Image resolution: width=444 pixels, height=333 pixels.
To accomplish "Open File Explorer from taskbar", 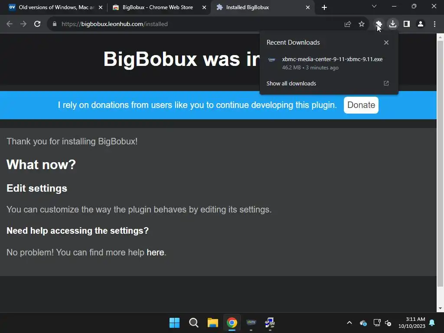I will click(x=212, y=323).
